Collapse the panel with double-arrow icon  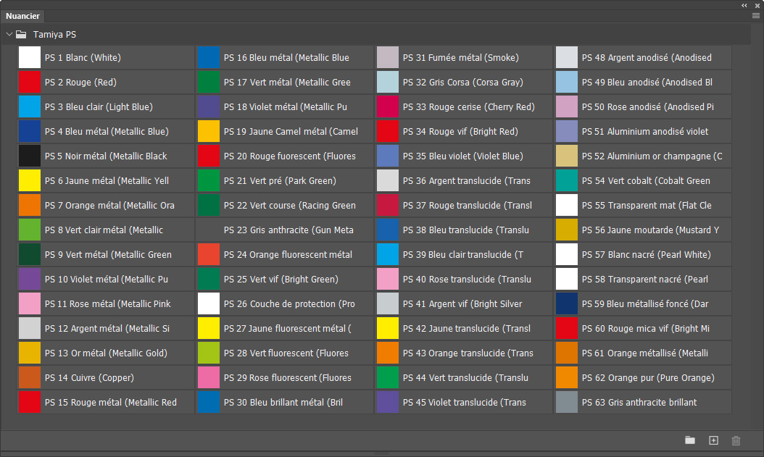(x=744, y=5)
